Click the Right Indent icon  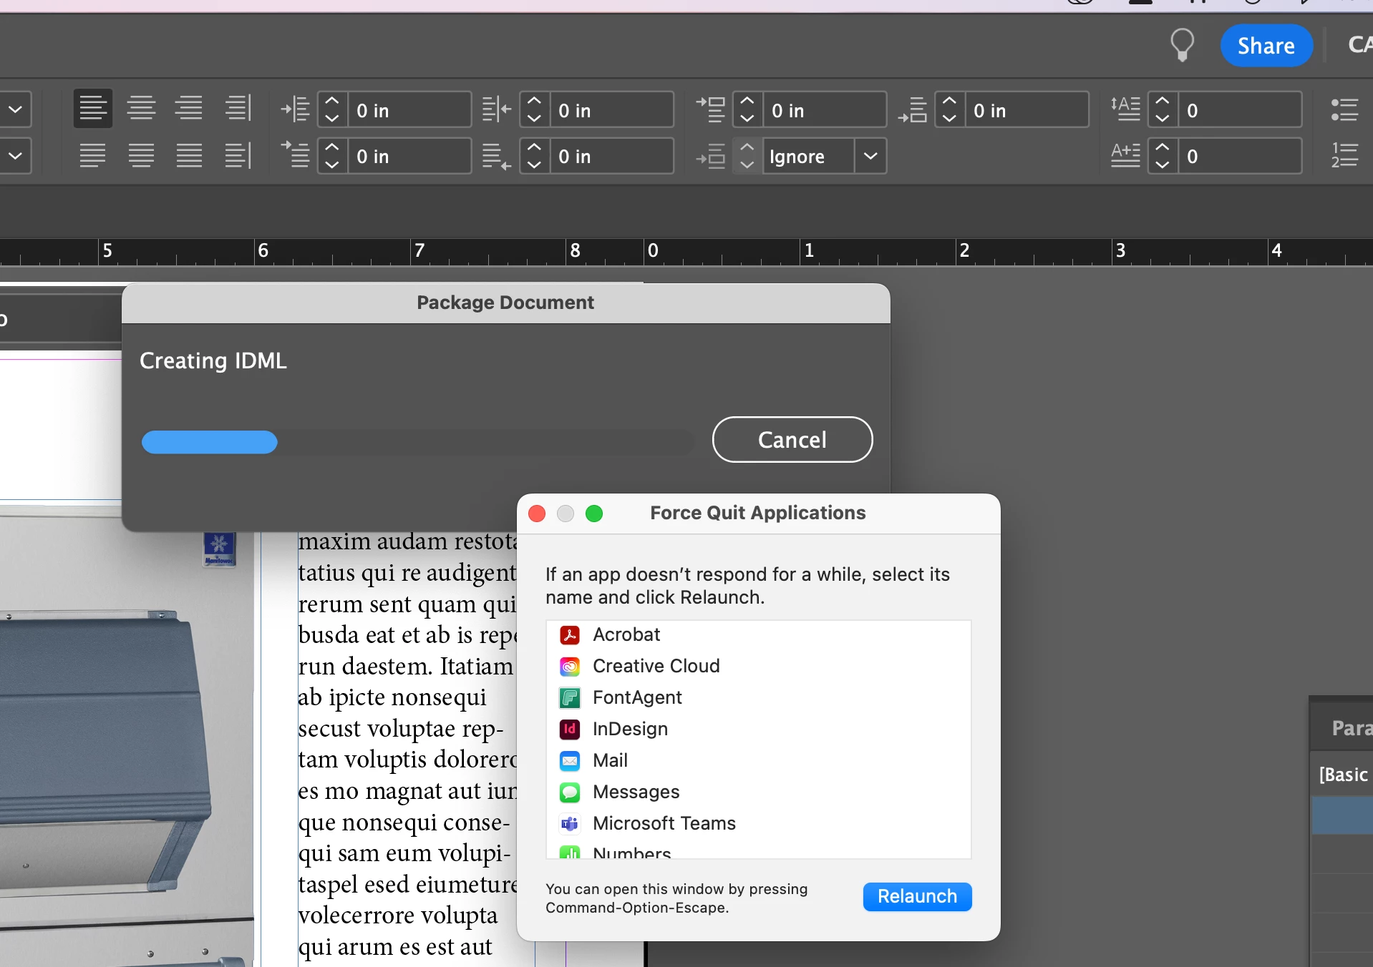[x=496, y=109]
